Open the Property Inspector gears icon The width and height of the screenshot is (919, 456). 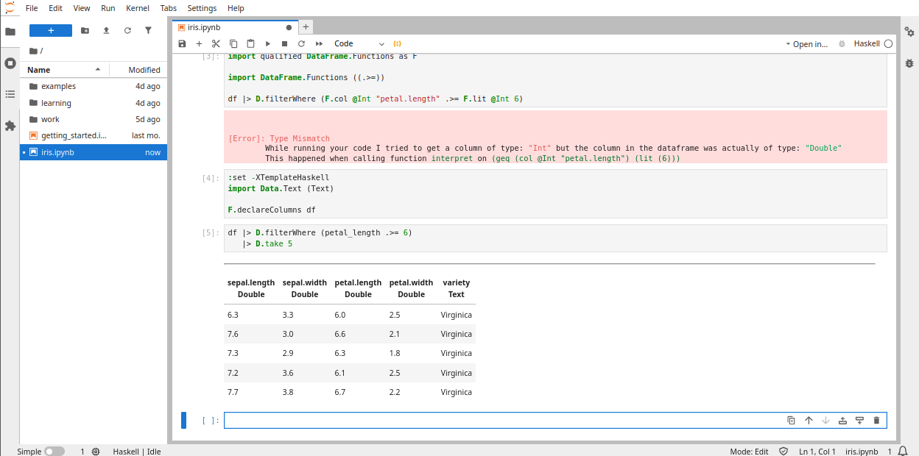[x=909, y=32]
